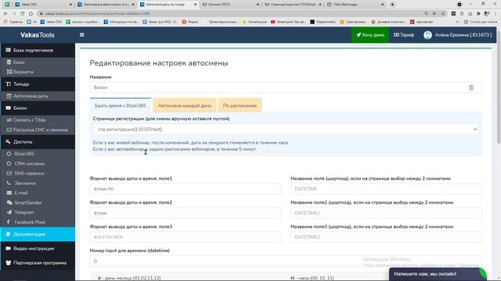
Task: Open a new browser tab with plus
Action: (x=392, y=5)
